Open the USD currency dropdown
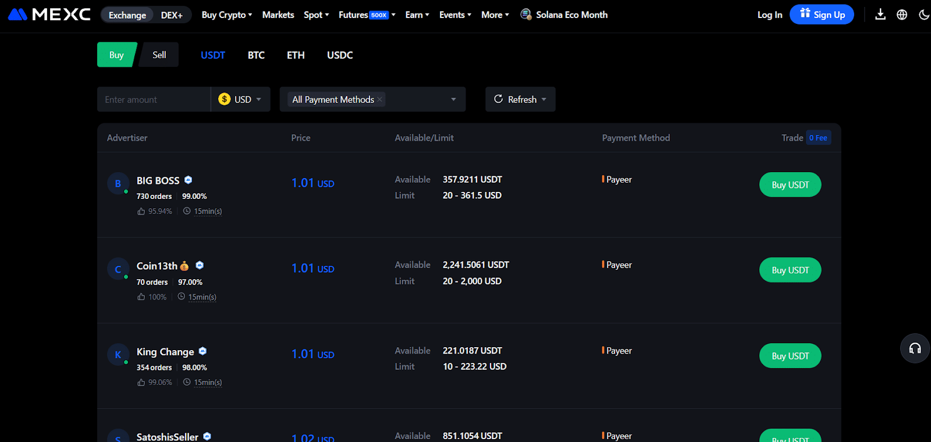931x442 pixels. [240, 99]
